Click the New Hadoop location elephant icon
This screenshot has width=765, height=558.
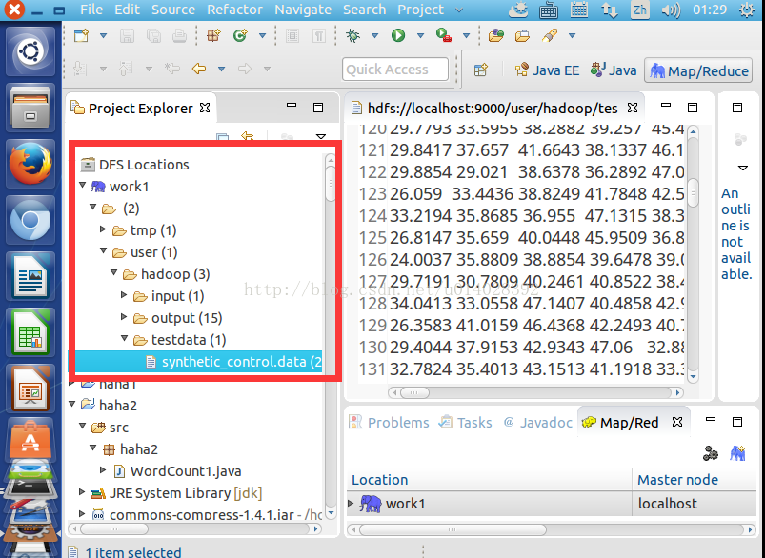click(737, 453)
